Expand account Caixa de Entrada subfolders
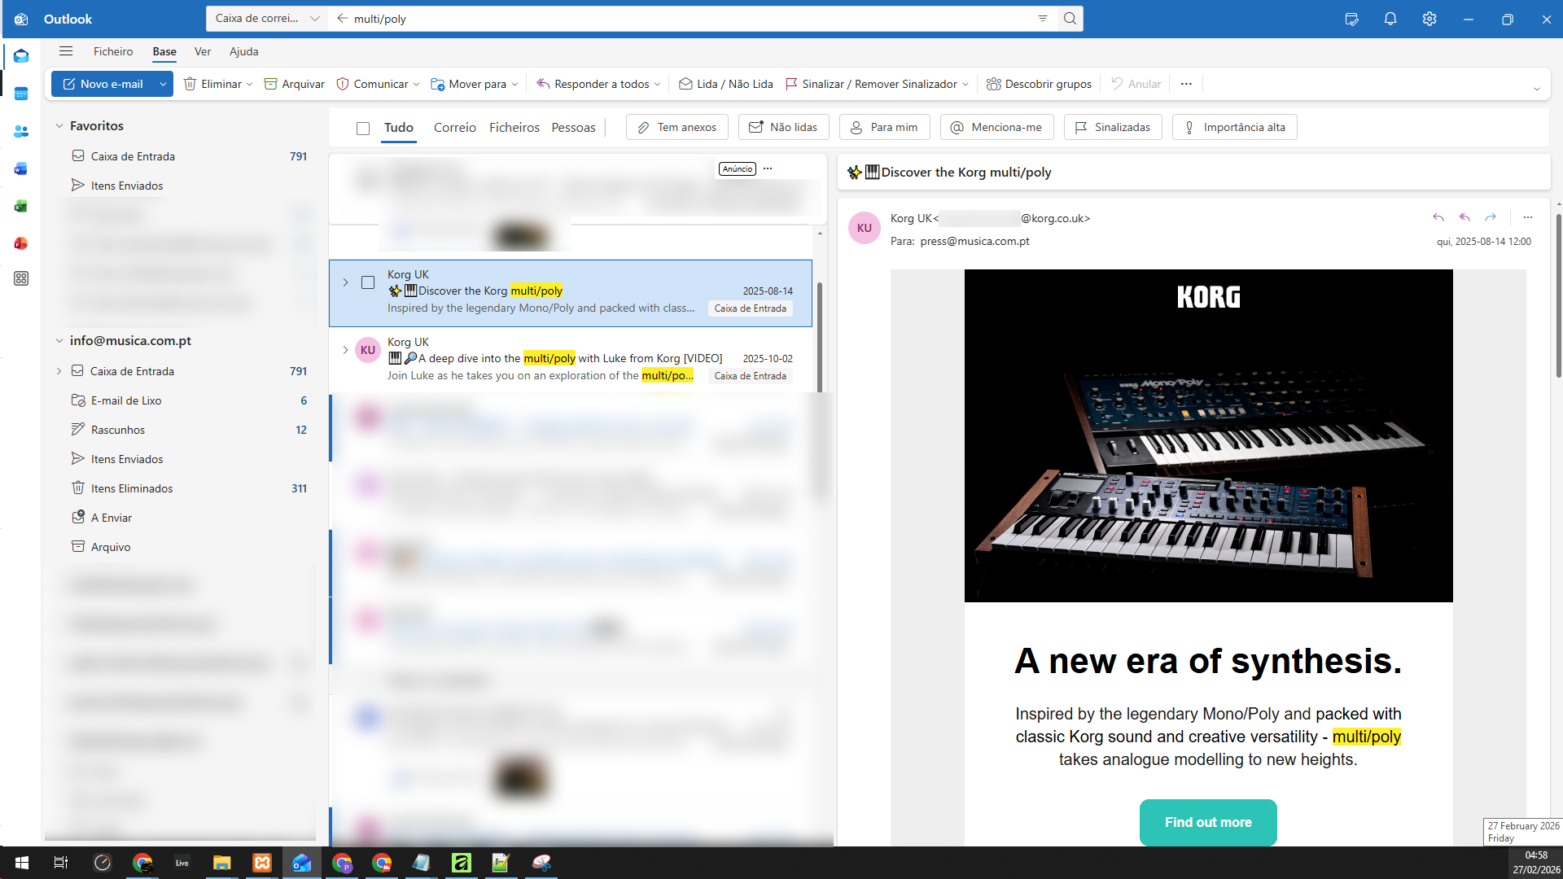The width and height of the screenshot is (1563, 879). coord(59,371)
